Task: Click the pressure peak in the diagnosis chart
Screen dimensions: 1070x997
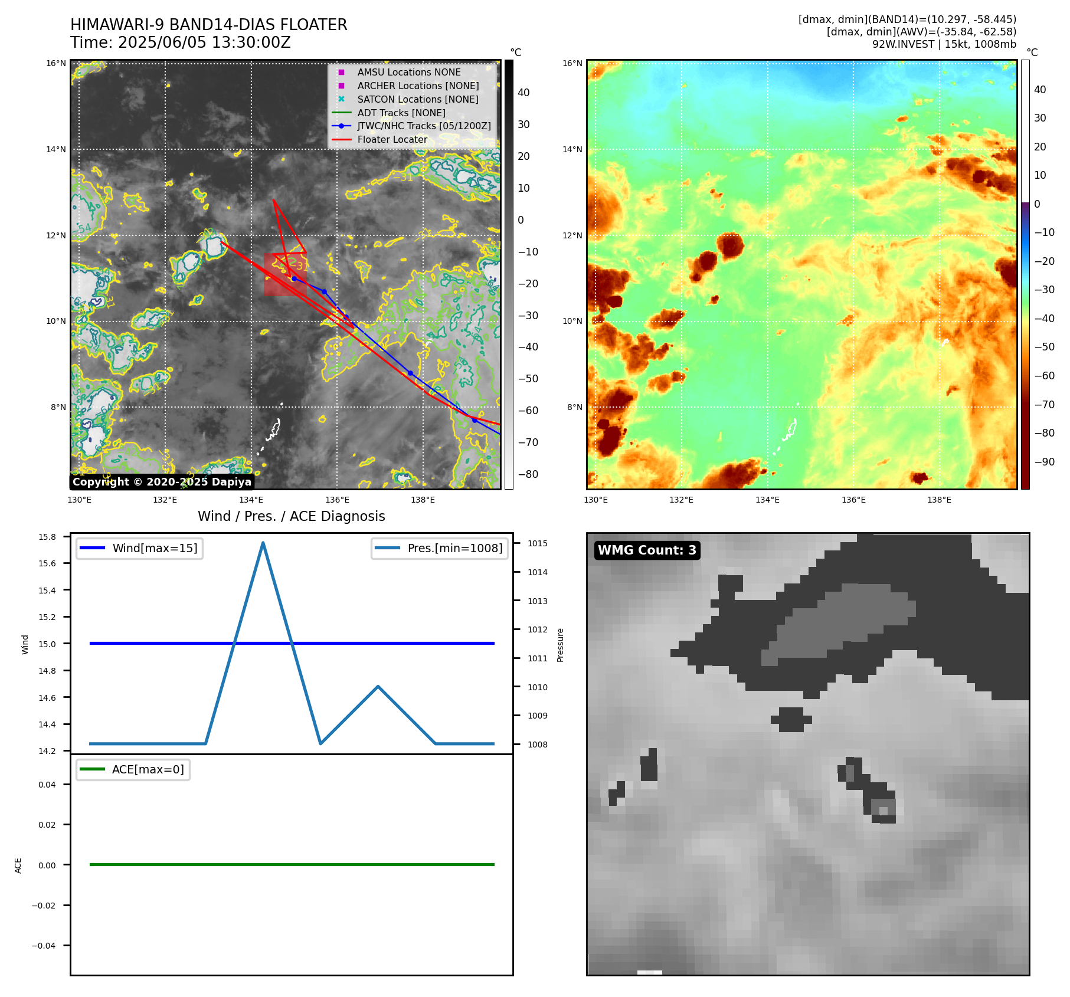Action: pos(263,543)
